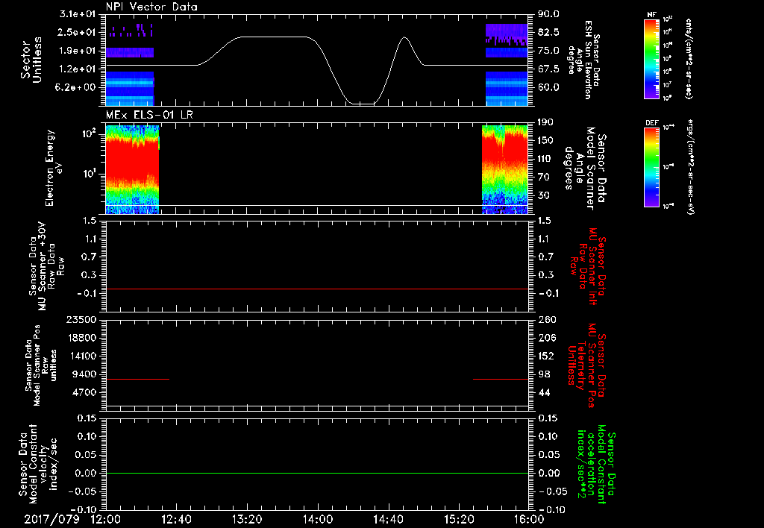
Task: Click the 'Model Scanner Angle degrees' axis label
Action: 585,168
